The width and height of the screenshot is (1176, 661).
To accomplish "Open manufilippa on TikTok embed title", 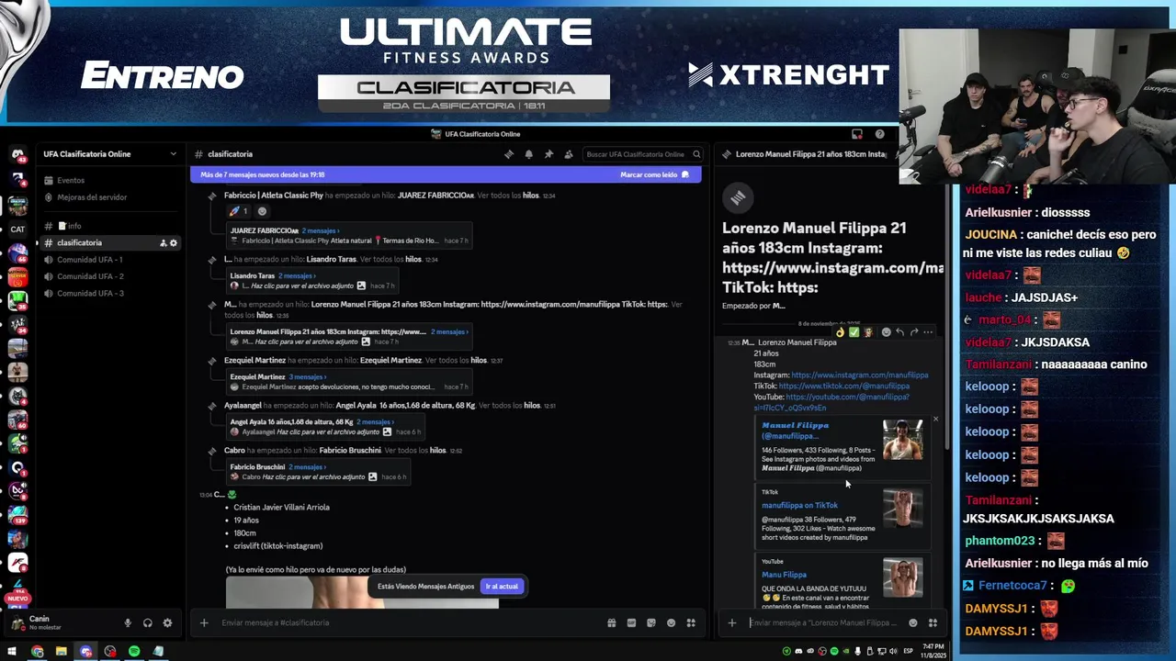I will [x=799, y=505].
